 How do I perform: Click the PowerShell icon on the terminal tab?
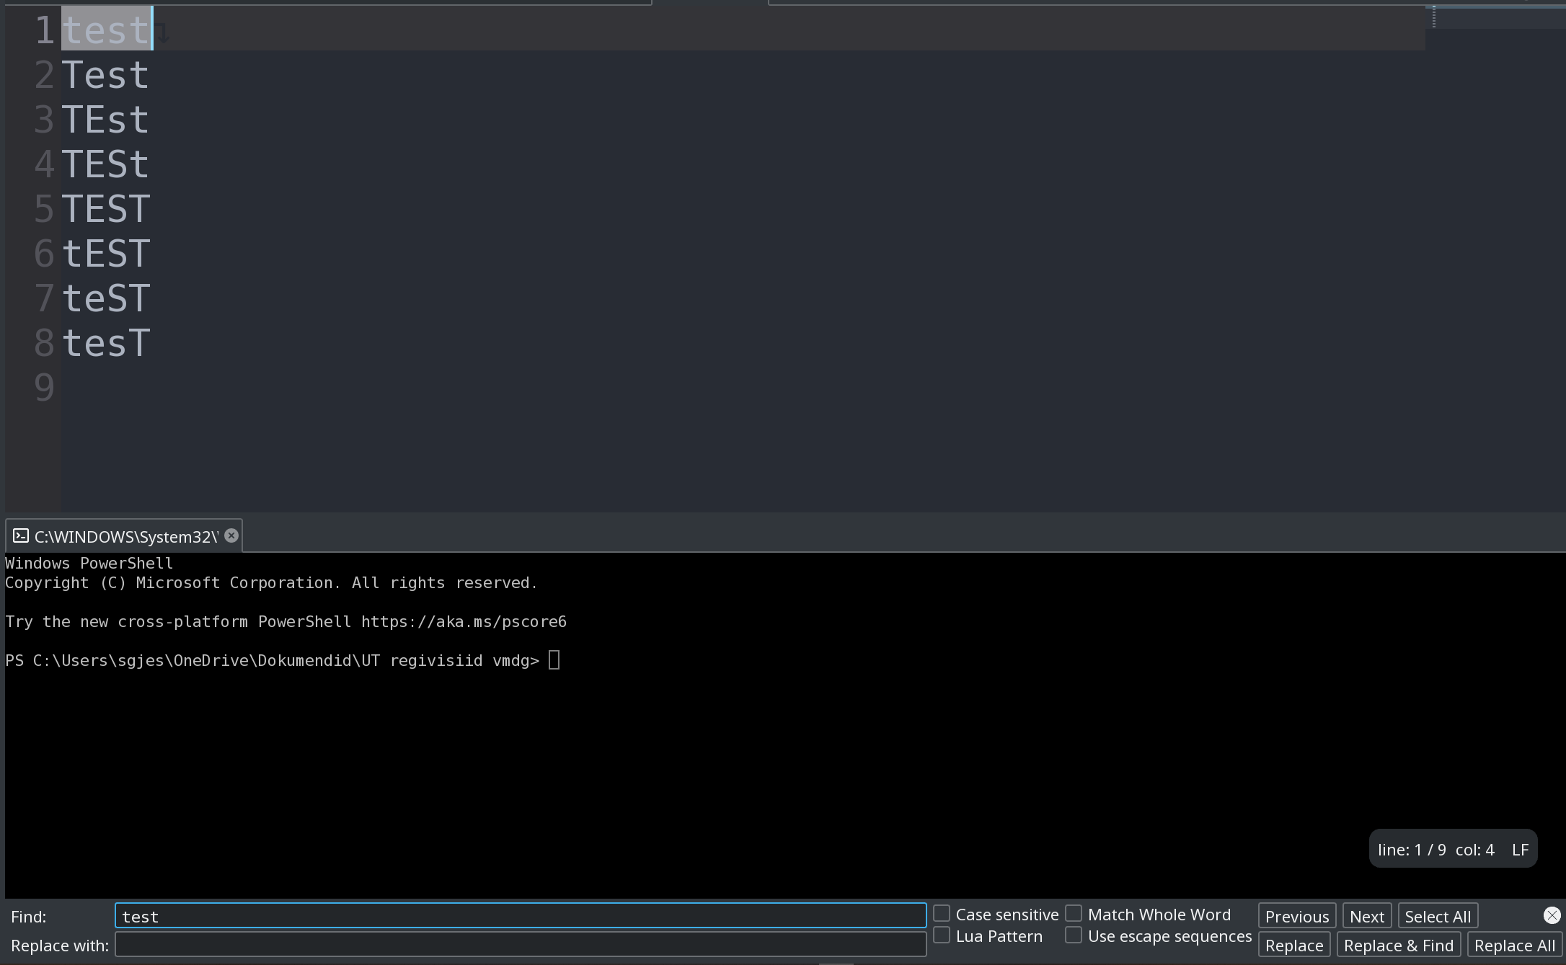(x=19, y=535)
